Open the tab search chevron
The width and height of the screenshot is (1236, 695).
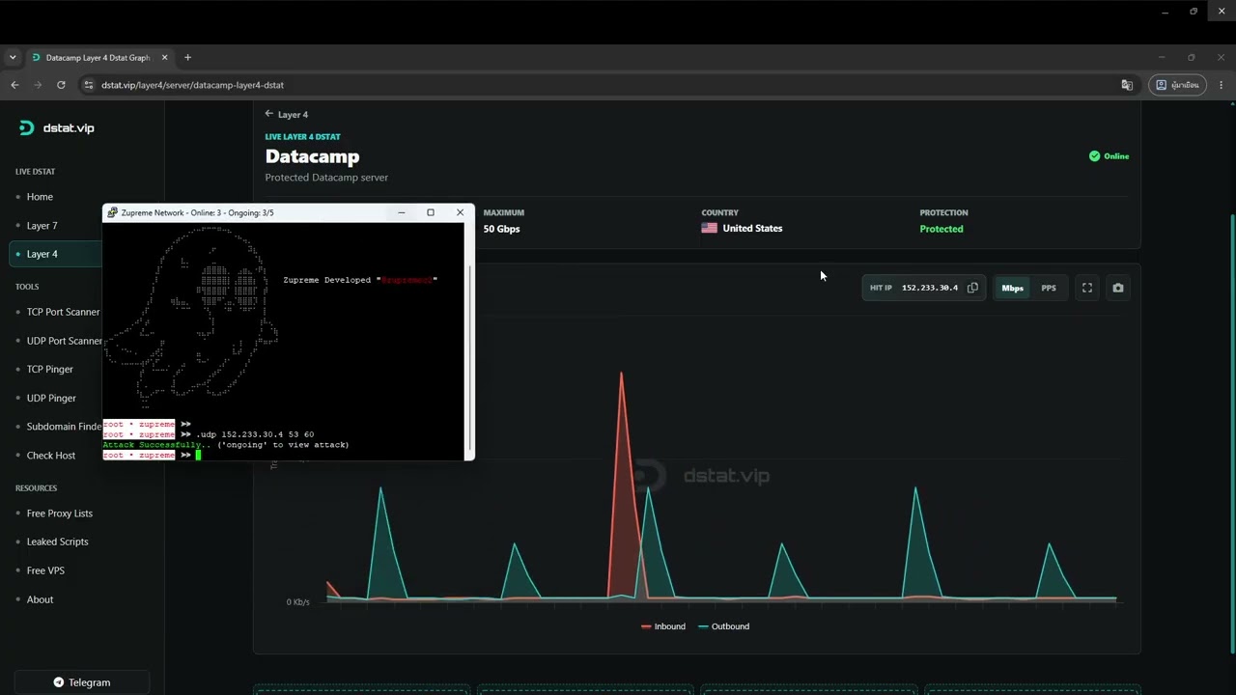coord(13,58)
